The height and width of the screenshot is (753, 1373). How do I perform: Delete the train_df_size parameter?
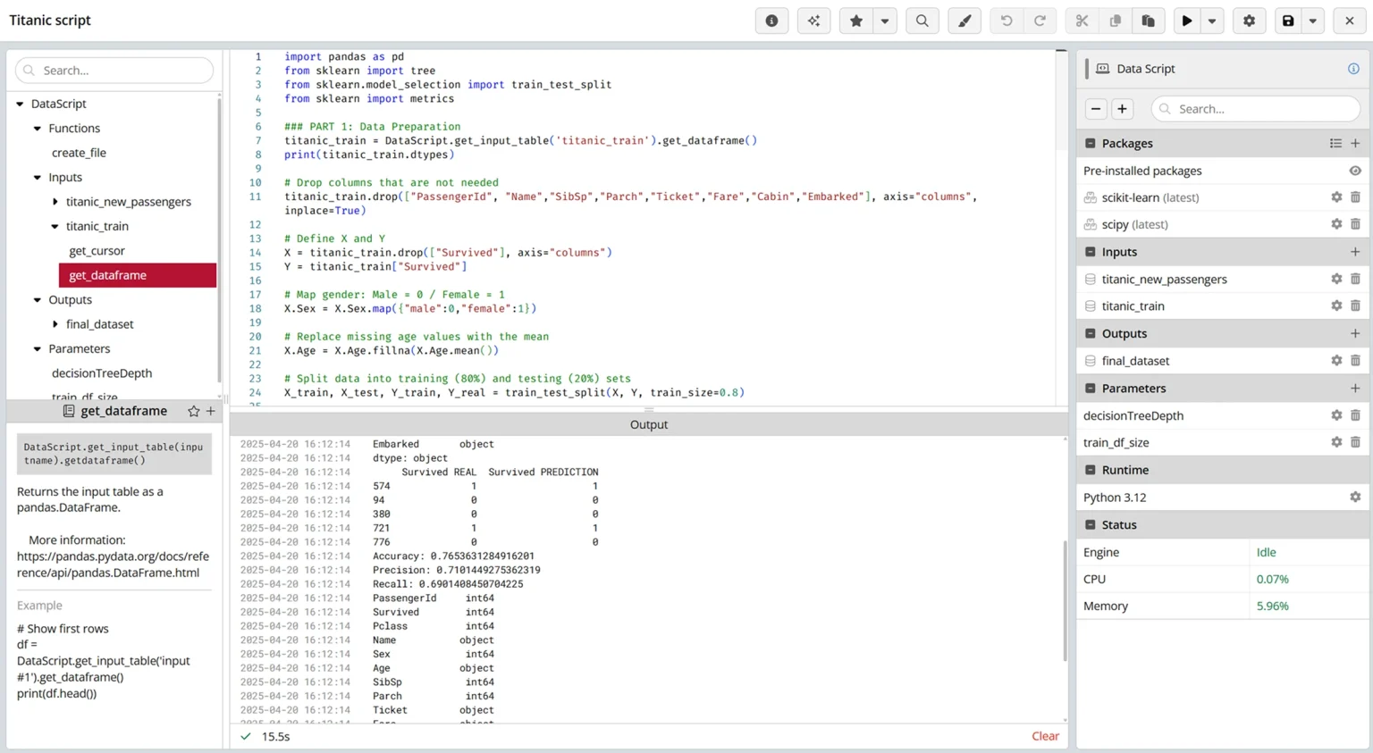click(x=1355, y=442)
